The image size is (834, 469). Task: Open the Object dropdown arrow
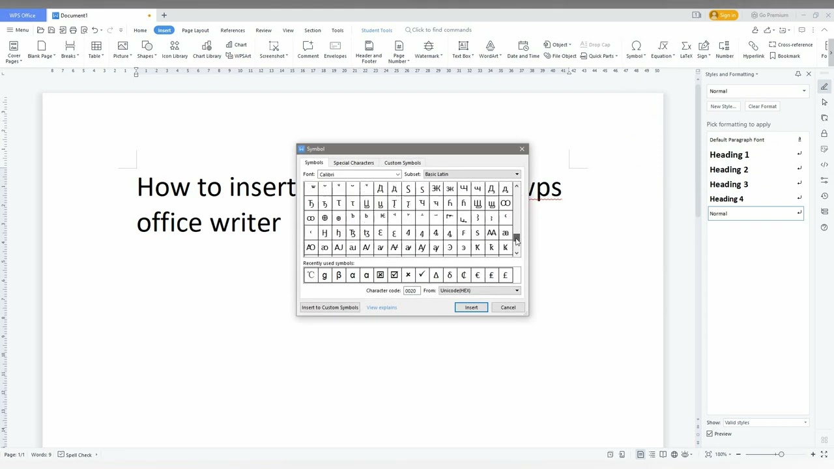pyautogui.click(x=570, y=45)
